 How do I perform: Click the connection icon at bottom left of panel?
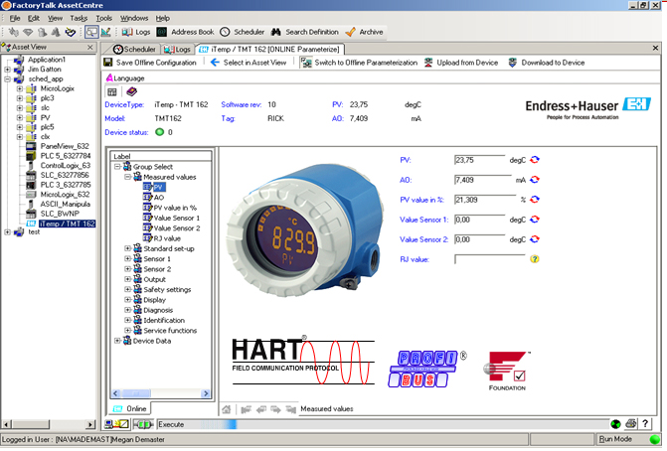(117, 424)
